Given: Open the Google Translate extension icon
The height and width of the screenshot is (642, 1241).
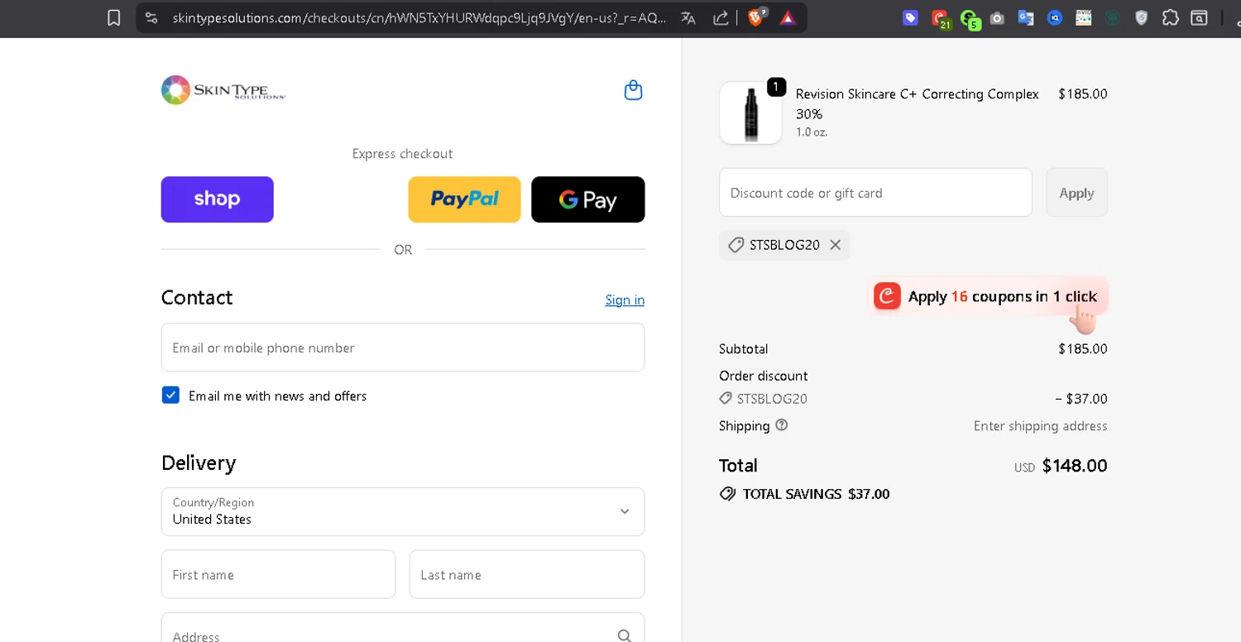Looking at the screenshot, I should pos(1026,18).
